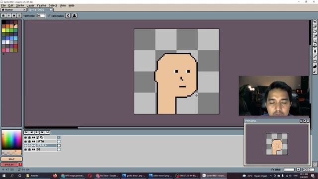Open the Sprite menu
318x179 pixels.
pyautogui.click(x=20, y=5)
